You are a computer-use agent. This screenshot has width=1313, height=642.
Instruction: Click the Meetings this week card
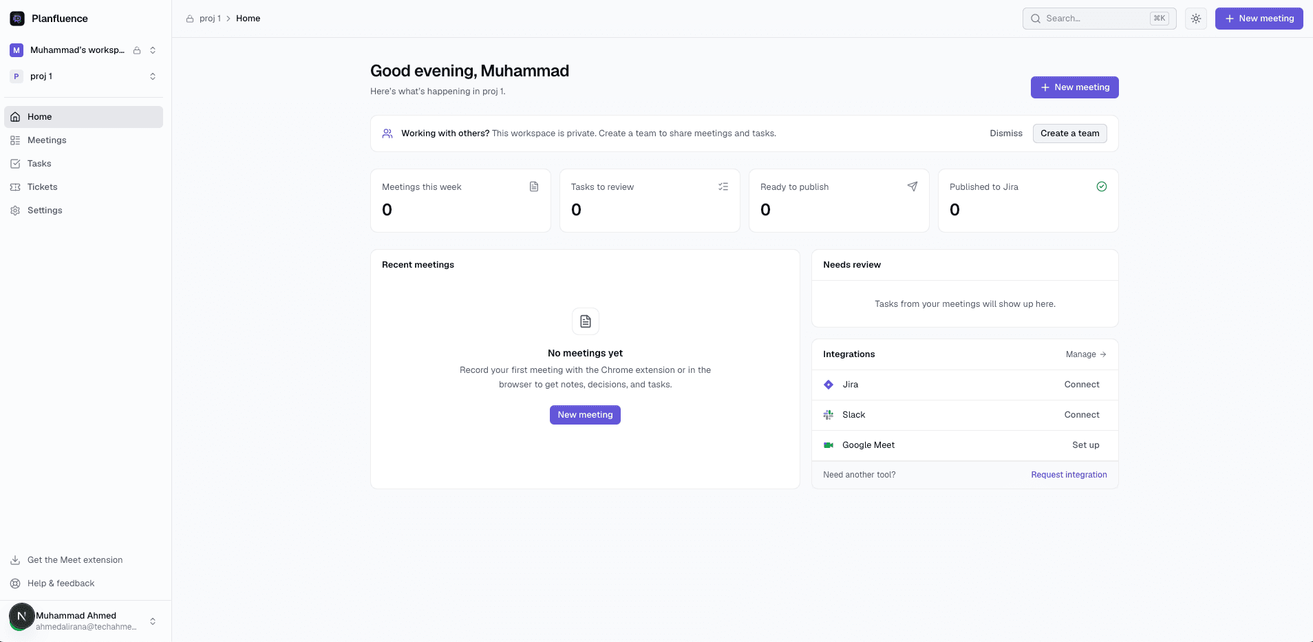point(460,201)
